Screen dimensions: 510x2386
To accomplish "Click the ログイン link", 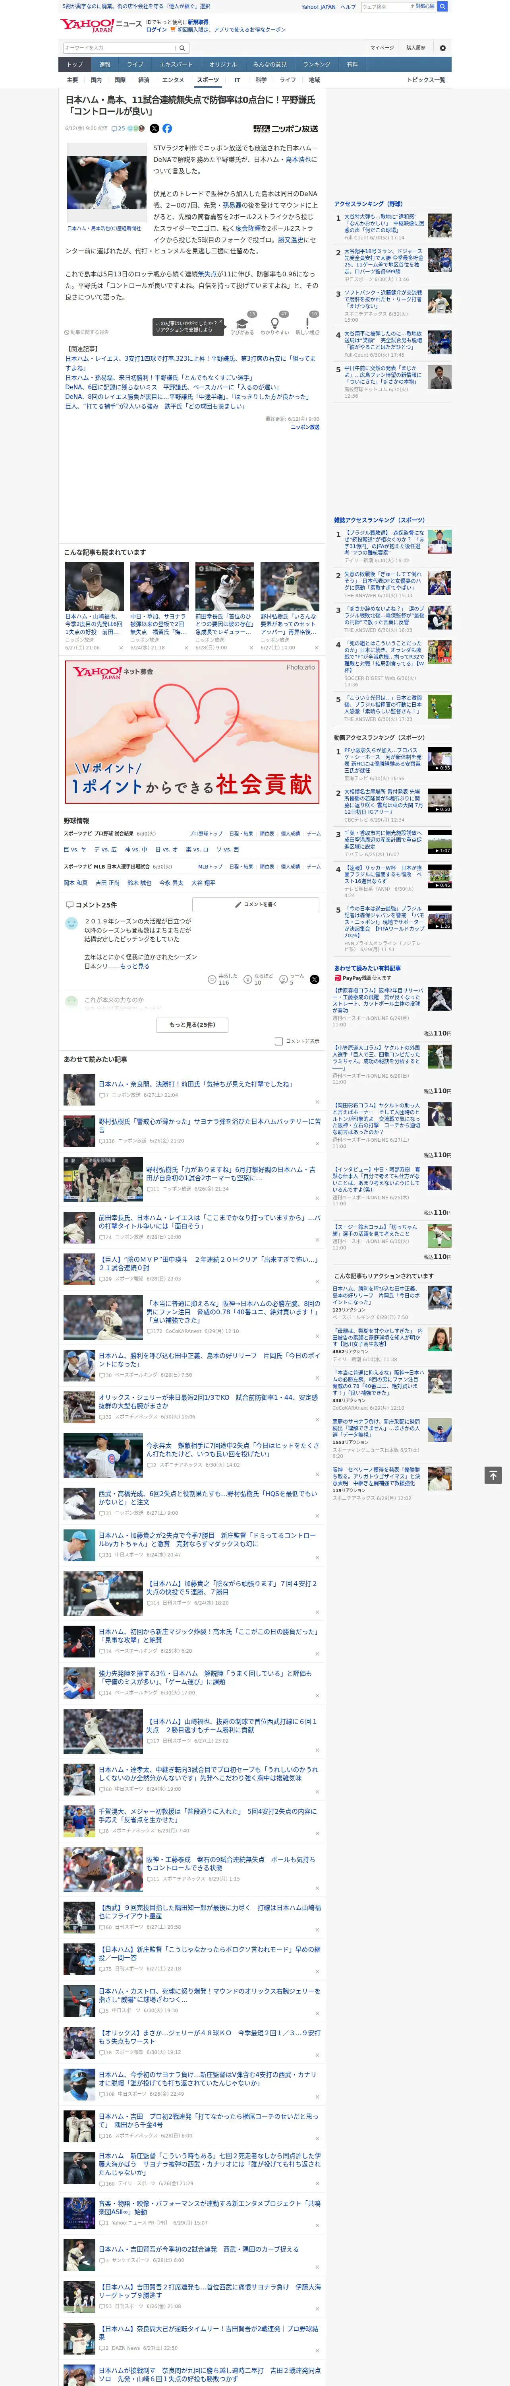I will pos(156,30).
